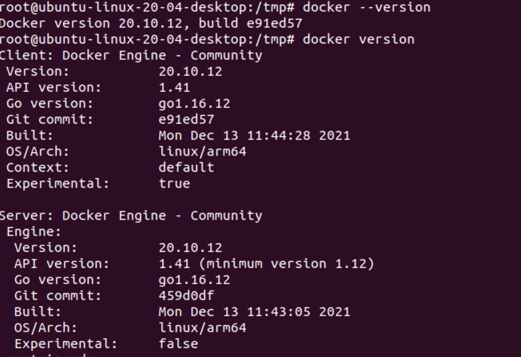Click the "(minimum version 1.12)" text

286,264
